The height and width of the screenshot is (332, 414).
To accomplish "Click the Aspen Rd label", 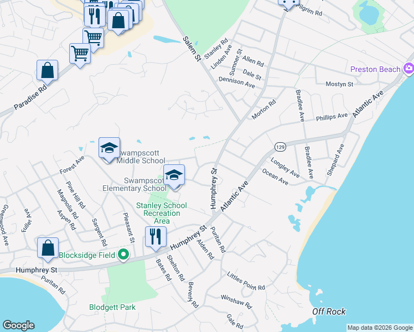I will coord(66,220).
